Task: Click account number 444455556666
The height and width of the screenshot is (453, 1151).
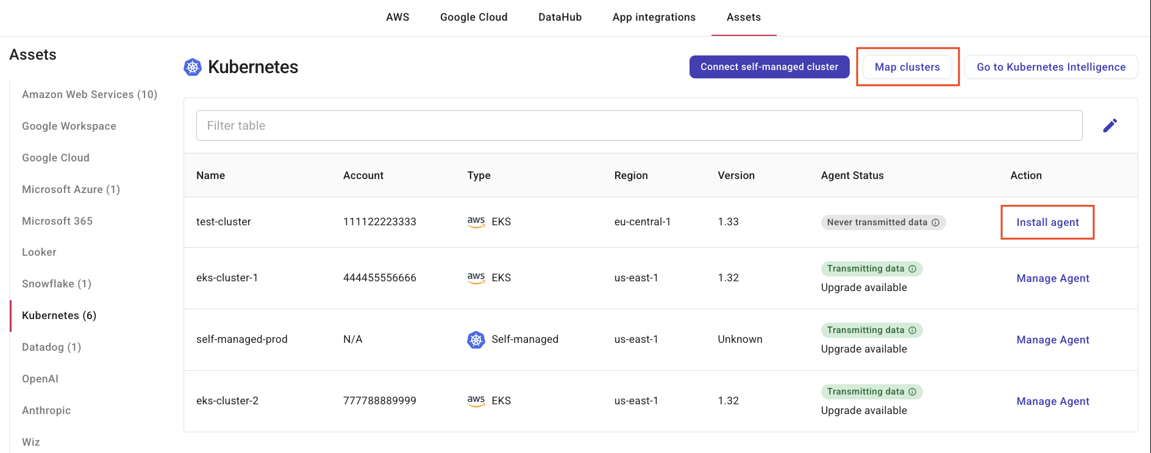Action: (380, 278)
